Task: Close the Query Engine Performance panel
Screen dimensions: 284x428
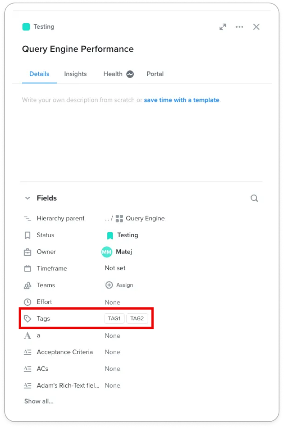Action: point(256,27)
